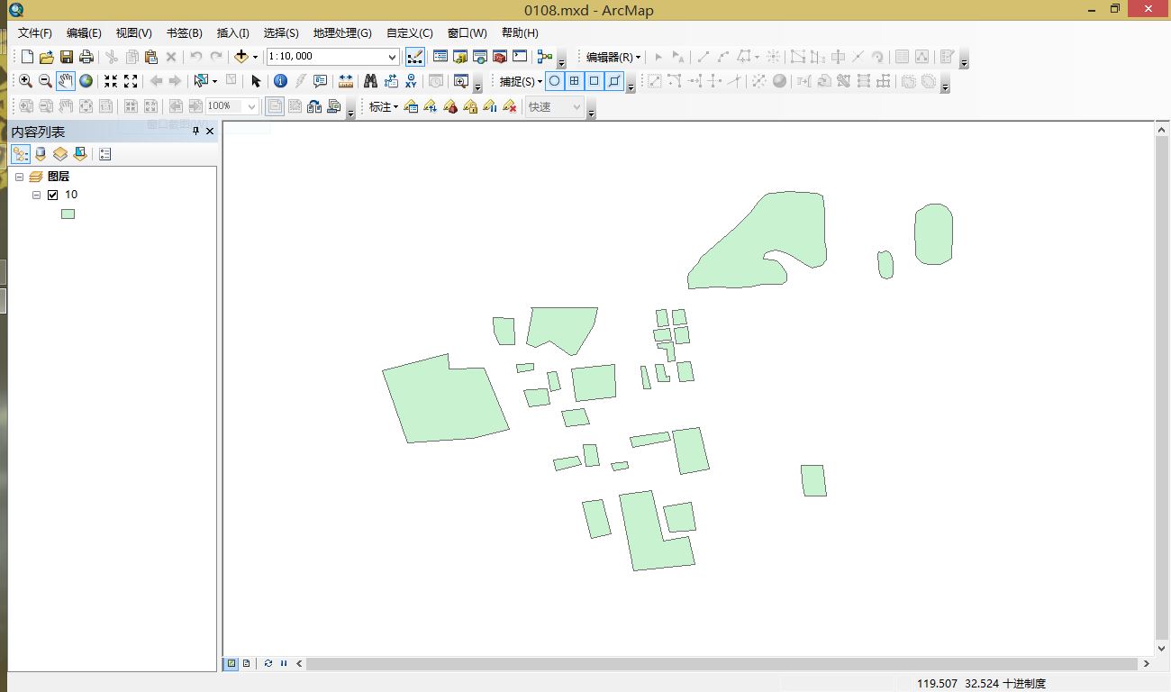Toggle edge snapping mode

pos(614,80)
